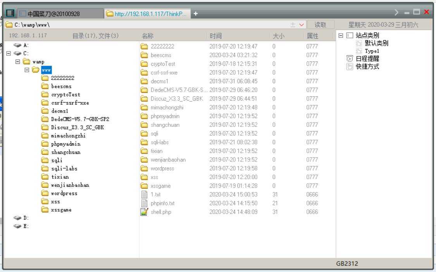Open a new tab with plus button
The width and height of the screenshot is (436, 272).
click(195, 14)
